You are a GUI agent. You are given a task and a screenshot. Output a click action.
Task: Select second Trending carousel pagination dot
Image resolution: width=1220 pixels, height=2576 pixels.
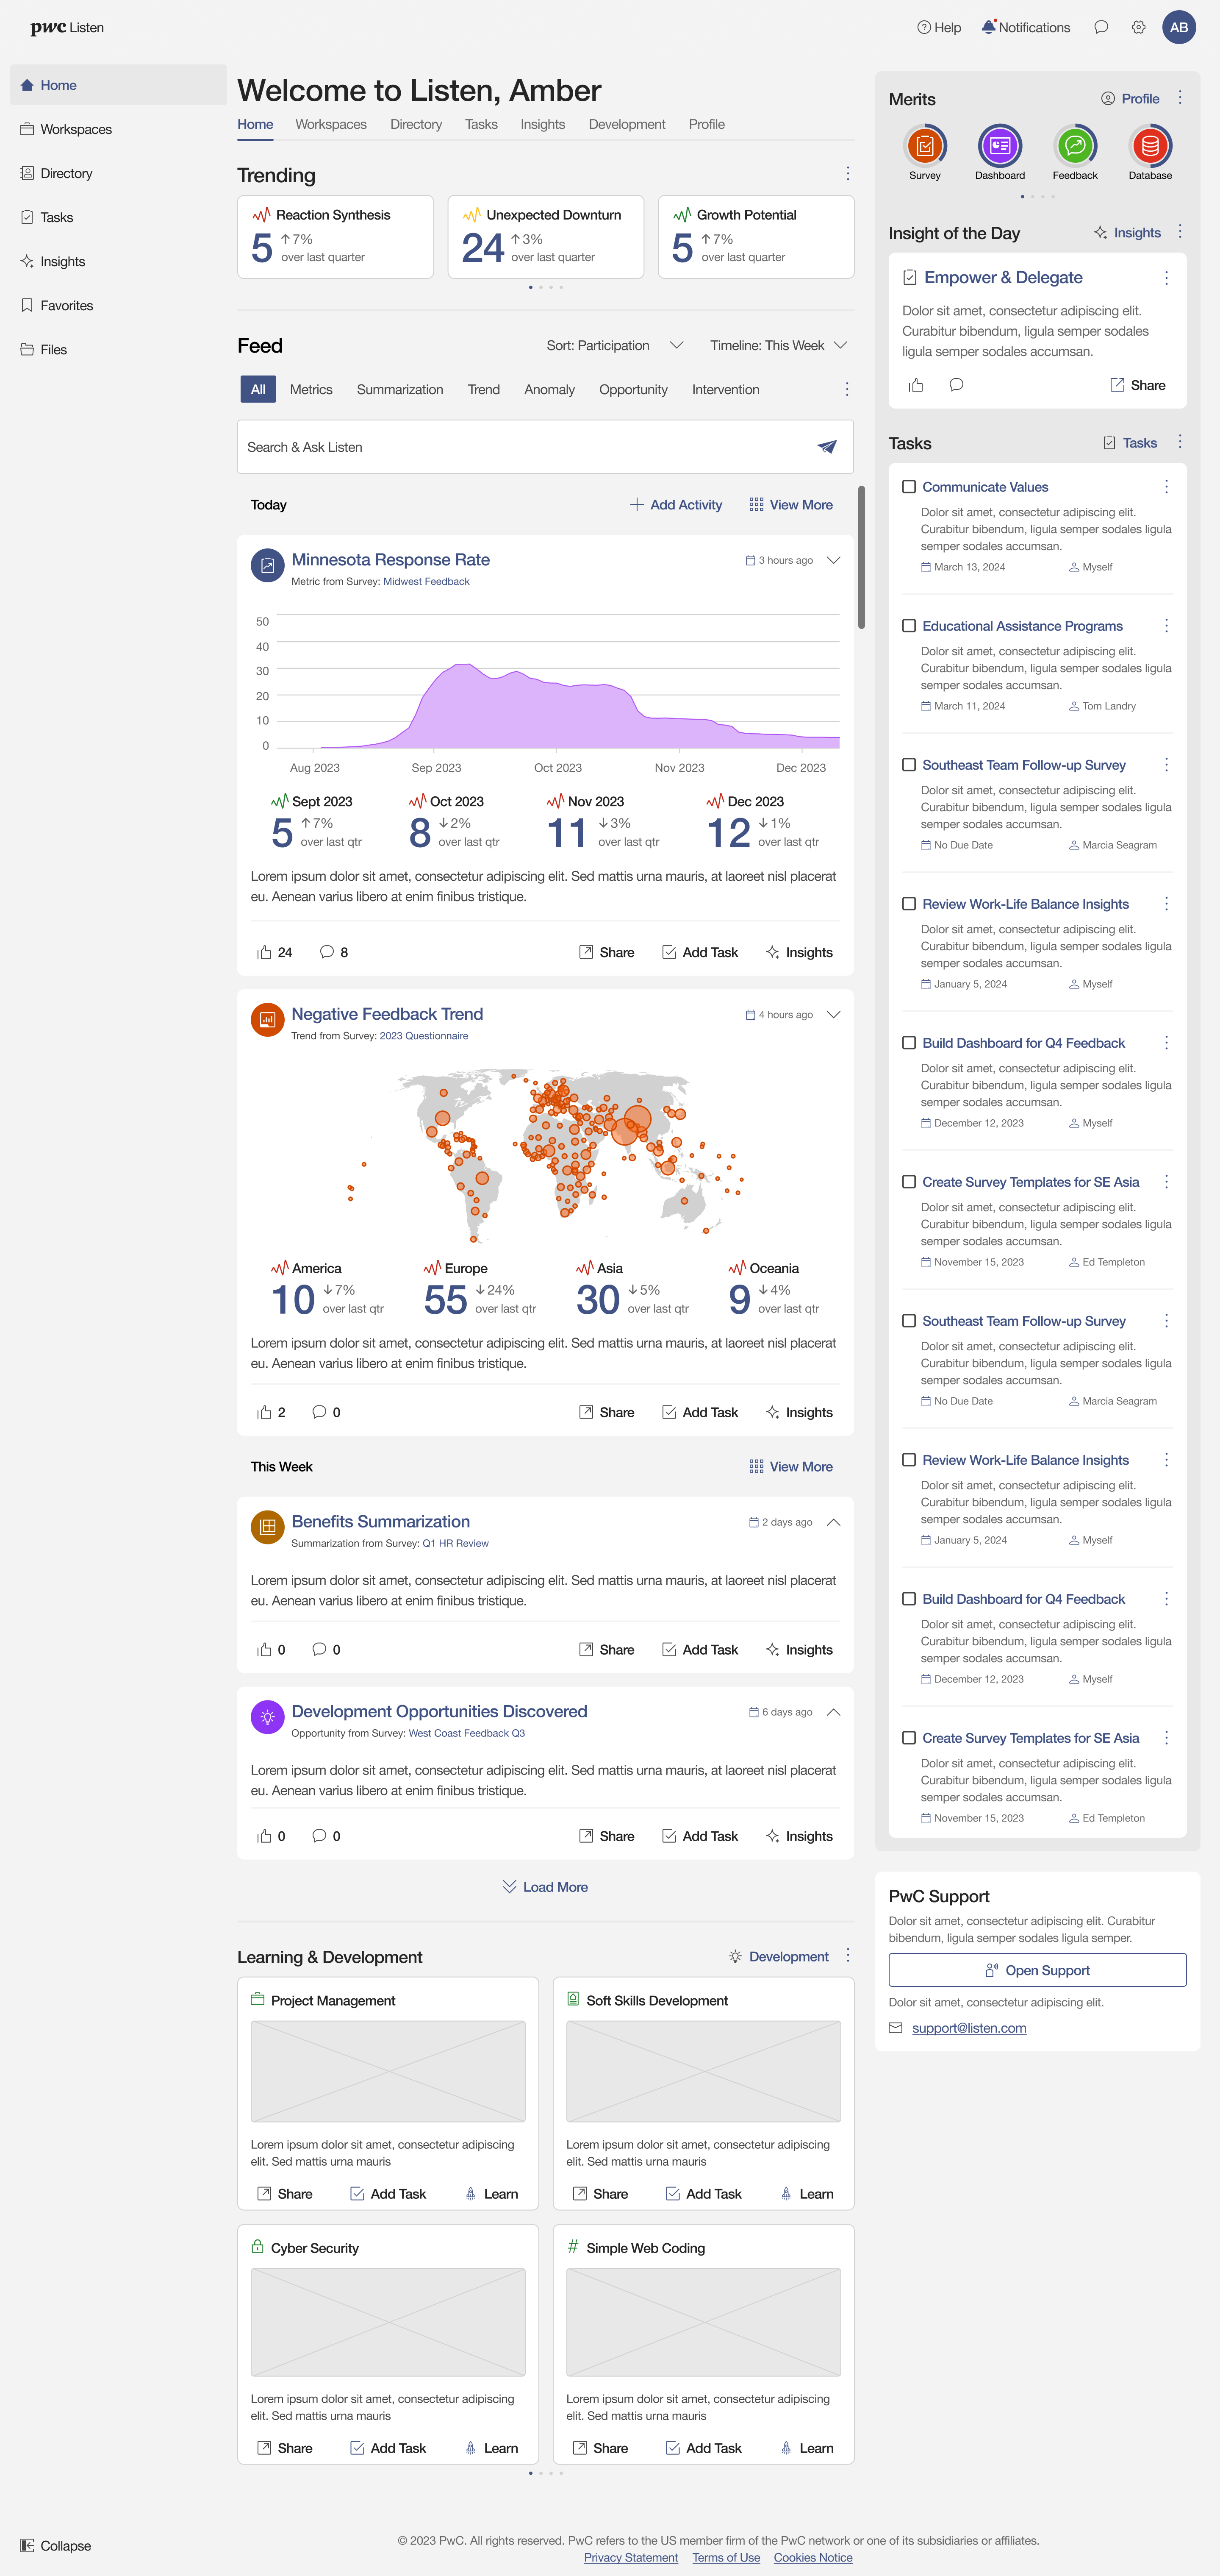[x=541, y=287]
